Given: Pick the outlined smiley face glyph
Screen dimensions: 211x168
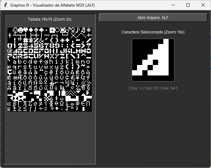Looking at the screenshot, I should point(15,30).
